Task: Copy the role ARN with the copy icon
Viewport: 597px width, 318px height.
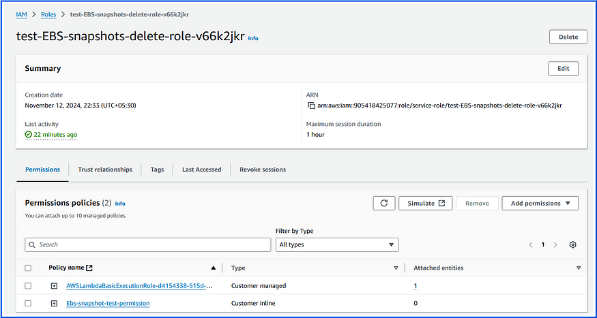Action: (x=311, y=106)
